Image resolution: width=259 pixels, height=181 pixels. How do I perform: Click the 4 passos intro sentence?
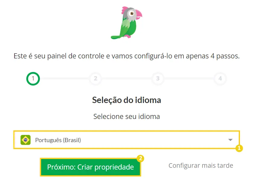127,56
